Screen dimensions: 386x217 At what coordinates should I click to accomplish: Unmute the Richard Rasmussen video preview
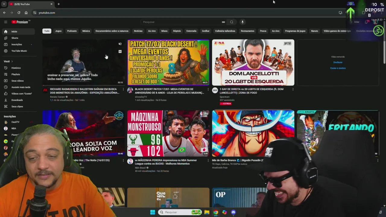pos(120,44)
